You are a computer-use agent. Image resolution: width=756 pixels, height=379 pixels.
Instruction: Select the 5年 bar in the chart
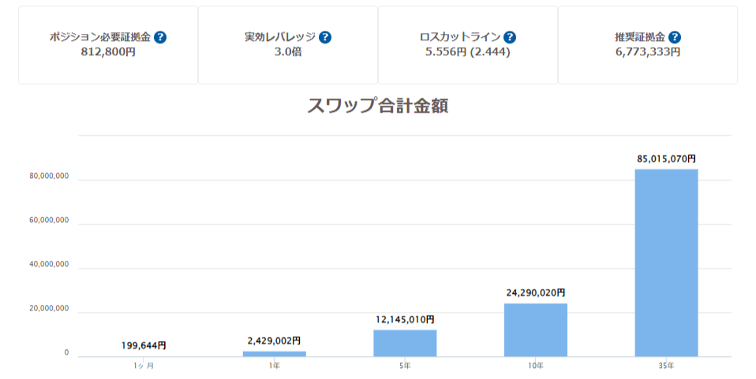point(405,343)
